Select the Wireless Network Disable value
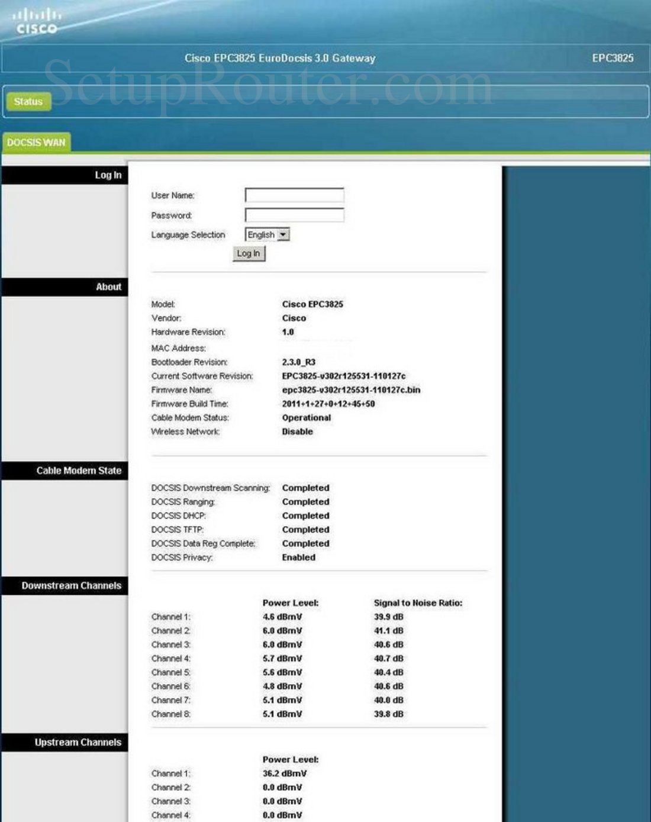 pos(298,431)
